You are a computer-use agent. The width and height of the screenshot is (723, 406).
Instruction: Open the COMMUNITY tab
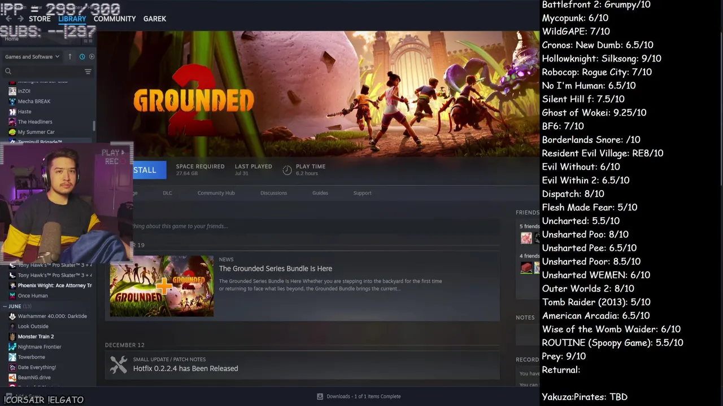click(x=115, y=19)
